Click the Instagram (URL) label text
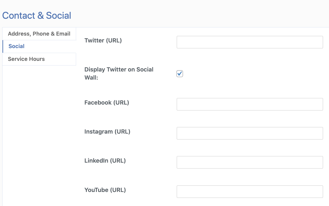The height and width of the screenshot is (206, 329). click(107, 131)
